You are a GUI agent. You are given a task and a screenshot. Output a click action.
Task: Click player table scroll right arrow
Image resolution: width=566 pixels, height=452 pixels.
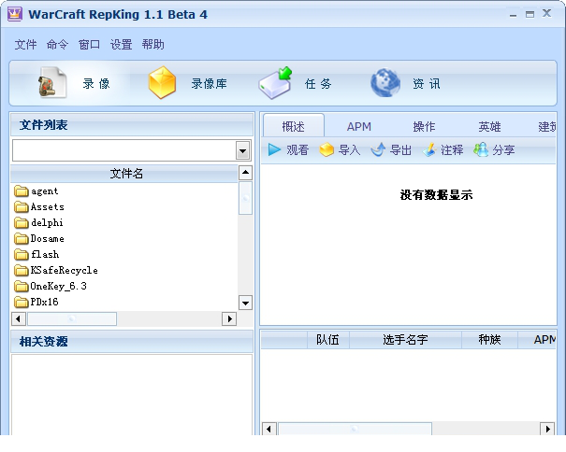(547, 429)
